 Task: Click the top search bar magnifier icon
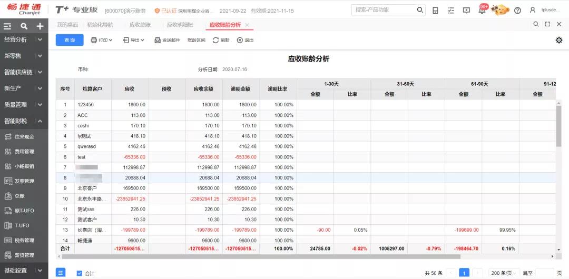click(420, 10)
